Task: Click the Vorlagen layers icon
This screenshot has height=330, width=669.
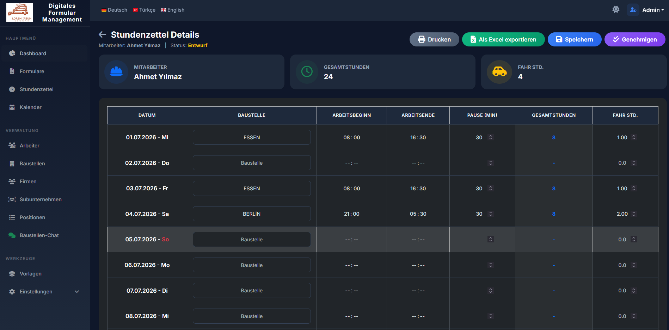Action: coord(12,273)
